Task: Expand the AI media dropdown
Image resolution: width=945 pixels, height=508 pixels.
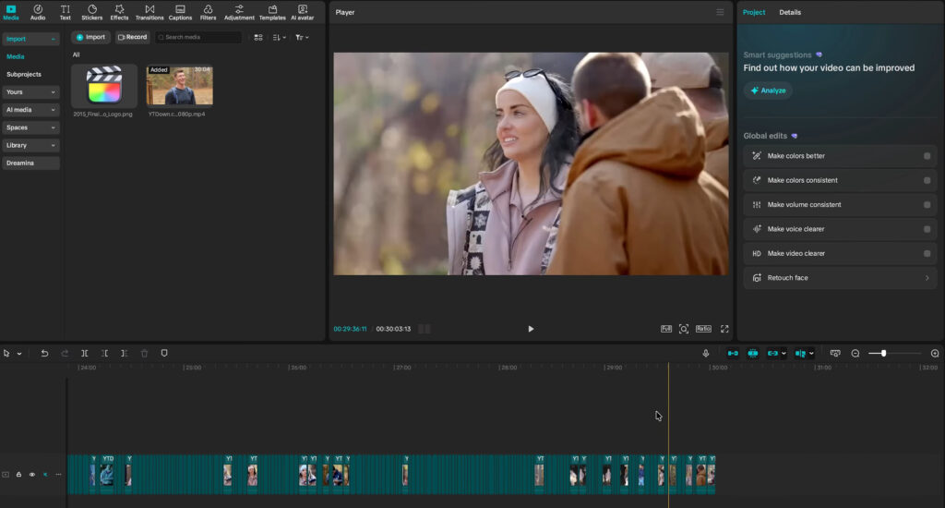Action: coord(30,110)
